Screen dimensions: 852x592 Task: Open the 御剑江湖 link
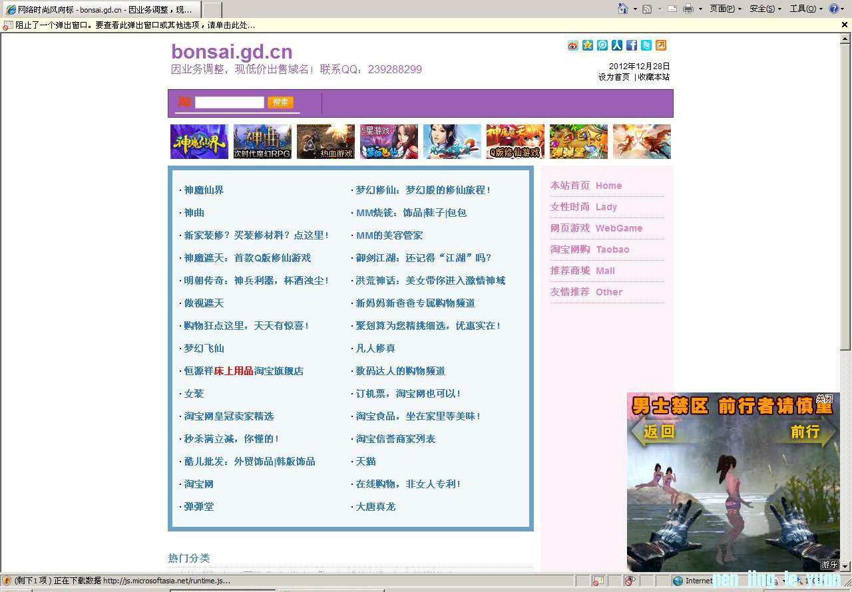point(423,258)
